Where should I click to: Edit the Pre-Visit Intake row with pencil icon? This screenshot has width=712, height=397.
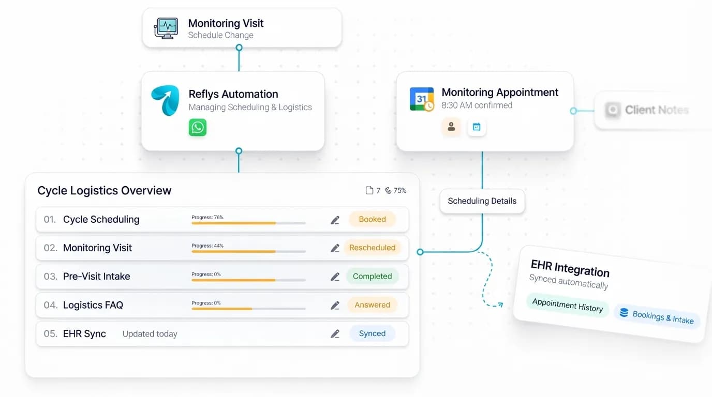[x=335, y=277]
